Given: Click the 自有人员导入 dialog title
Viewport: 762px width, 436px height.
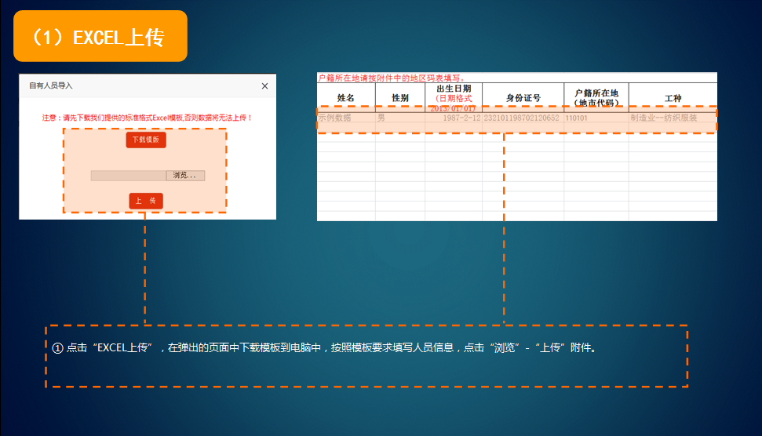Looking at the screenshot, I should (x=50, y=85).
